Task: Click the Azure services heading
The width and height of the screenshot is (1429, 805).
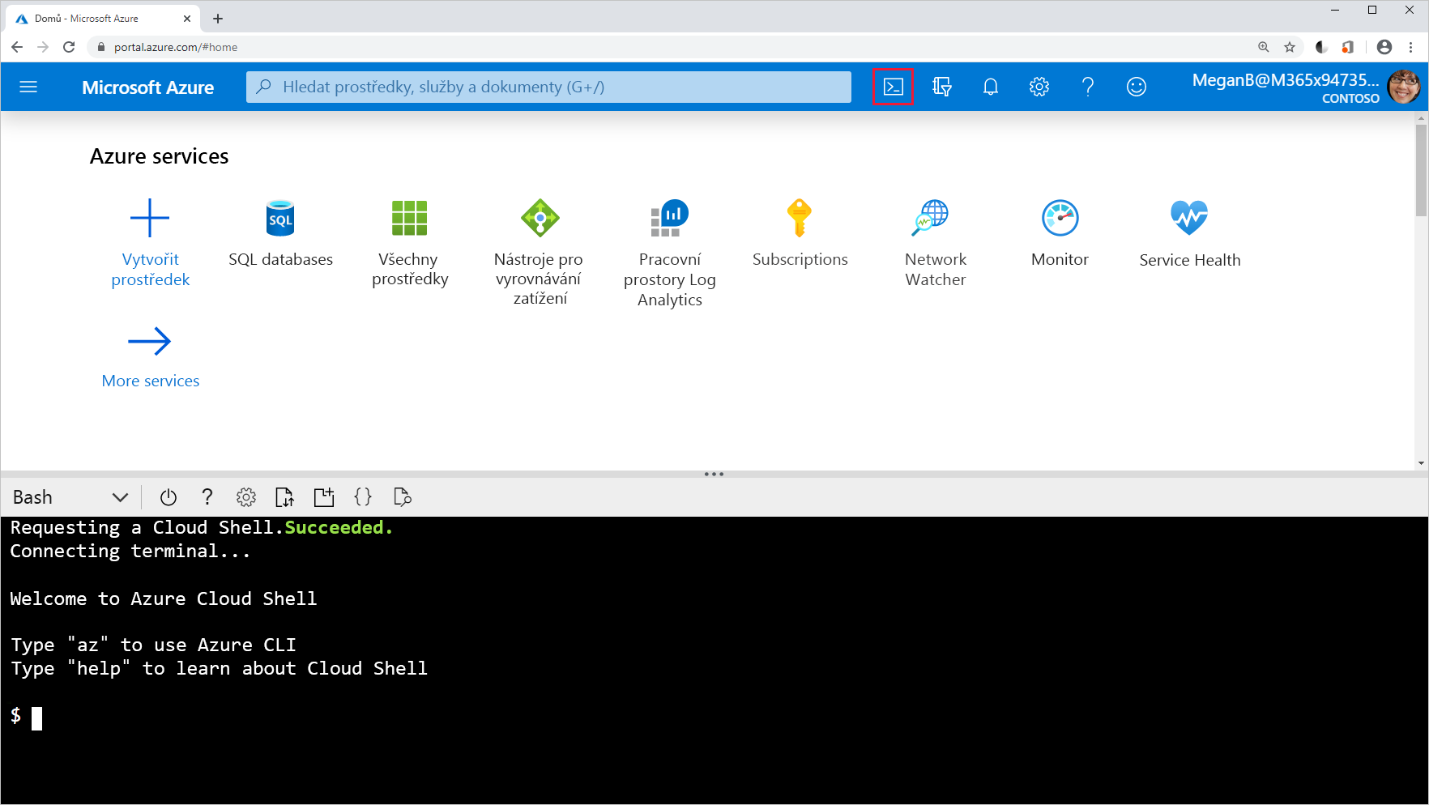Action: (x=160, y=156)
